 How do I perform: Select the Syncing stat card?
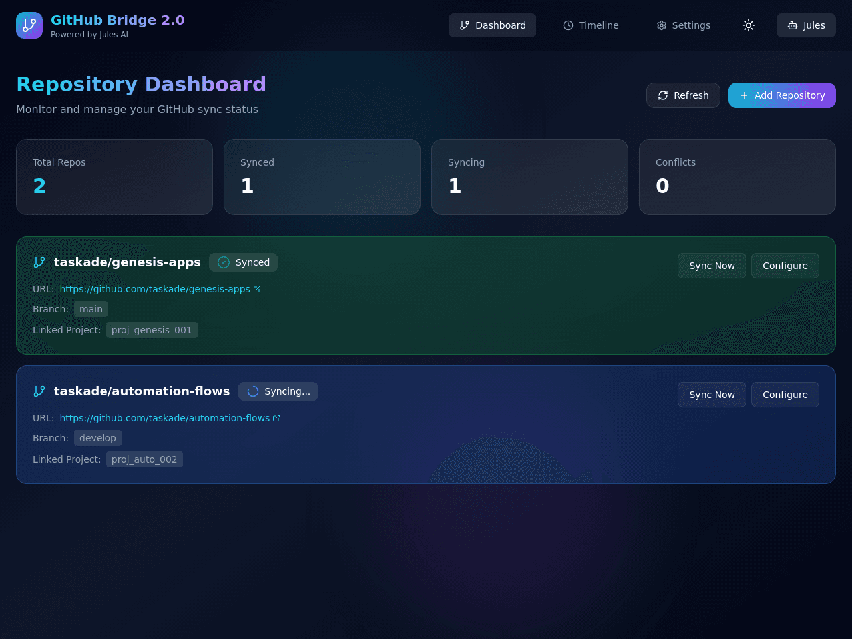[x=530, y=177]
